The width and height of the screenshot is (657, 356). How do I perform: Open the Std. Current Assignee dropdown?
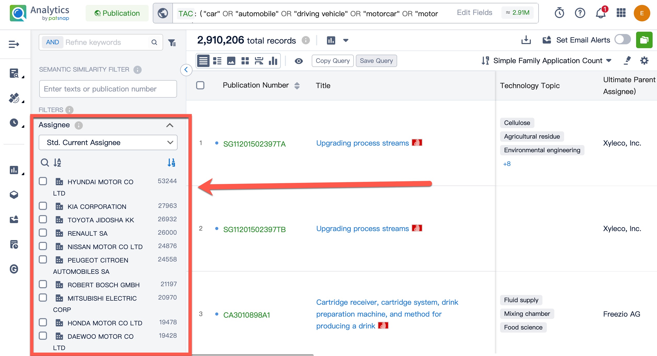(108, 142)
